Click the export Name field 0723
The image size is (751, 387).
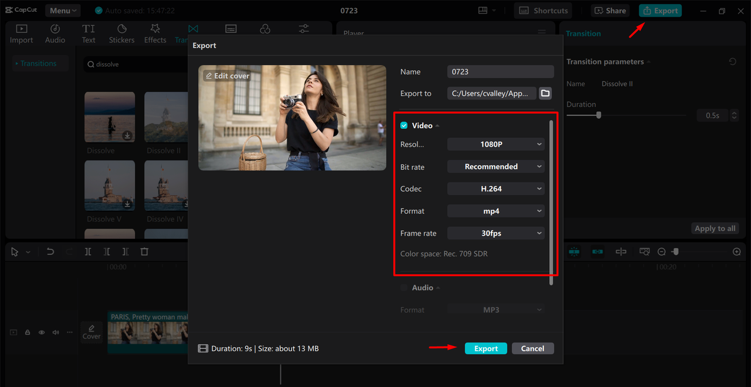tap(500, 71)
